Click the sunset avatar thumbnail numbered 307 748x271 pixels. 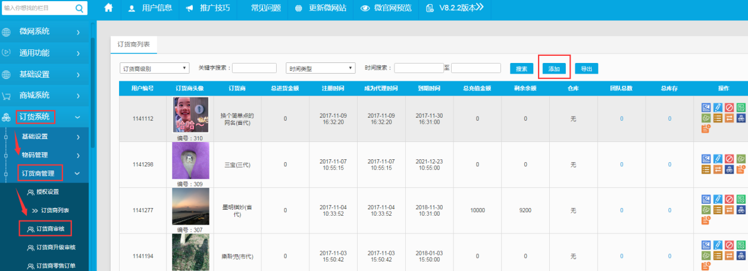190,207
